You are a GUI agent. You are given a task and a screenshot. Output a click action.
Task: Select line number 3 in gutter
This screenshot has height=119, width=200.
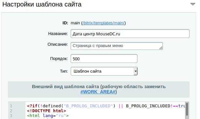11,115
